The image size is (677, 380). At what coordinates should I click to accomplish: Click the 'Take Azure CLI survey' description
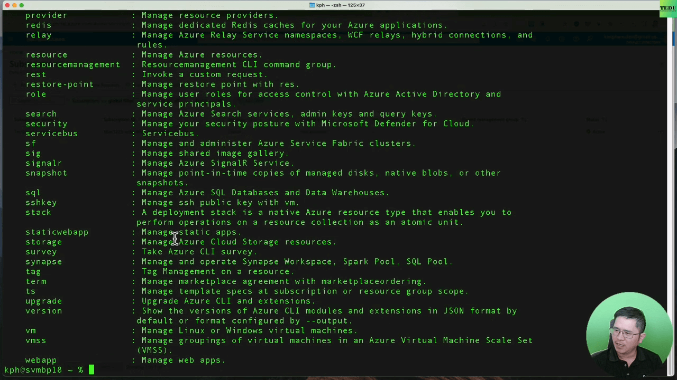click(x=199, y=252)
